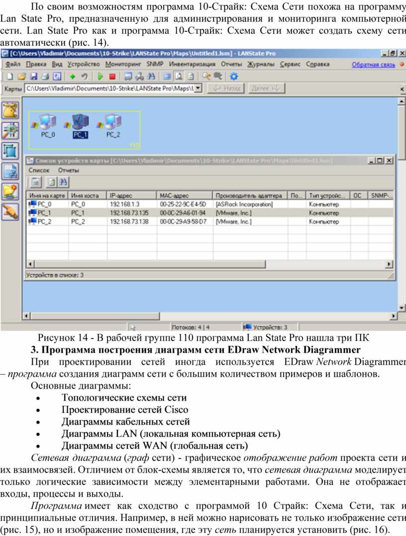Open the Устройство menu
This screenshot has height=536, width=406.
tap(84, 64)
